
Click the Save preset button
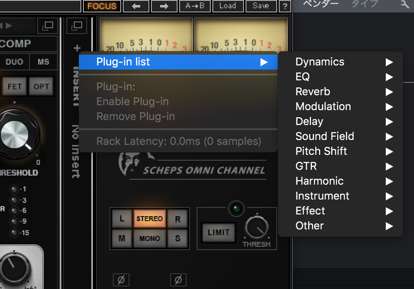click(x=261, y=6)
